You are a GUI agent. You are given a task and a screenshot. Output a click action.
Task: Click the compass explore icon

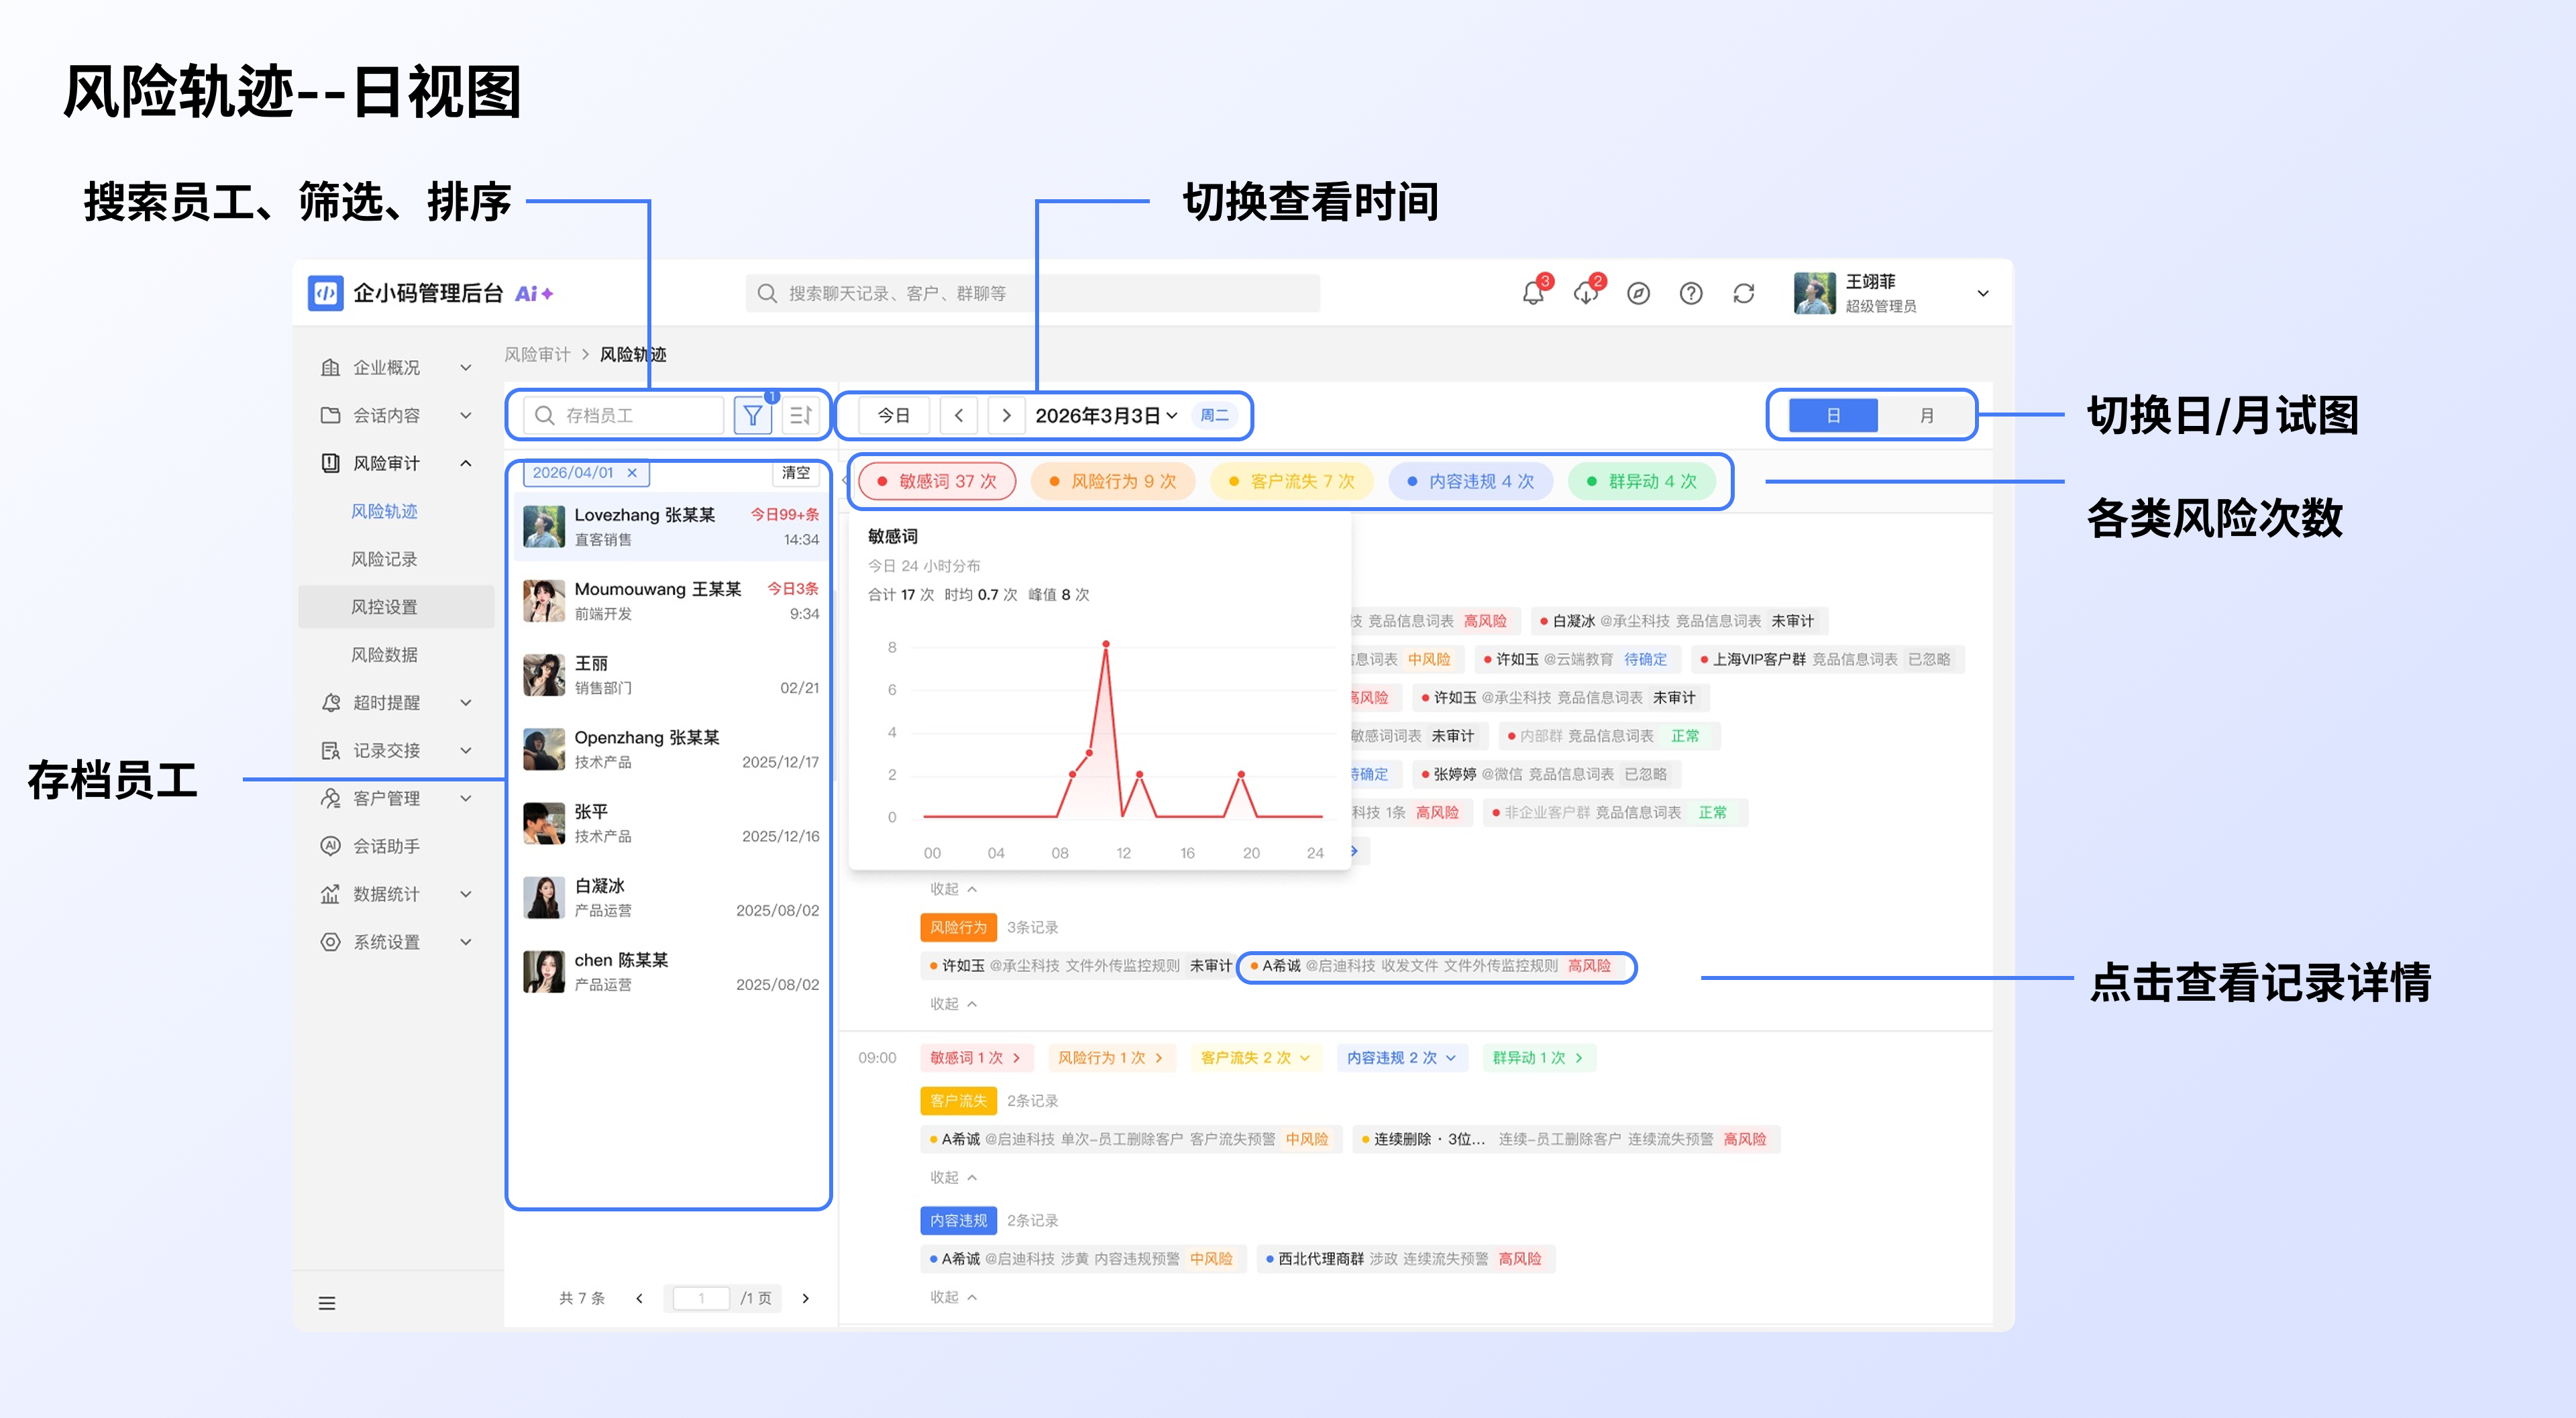(x=1638, y=294)
